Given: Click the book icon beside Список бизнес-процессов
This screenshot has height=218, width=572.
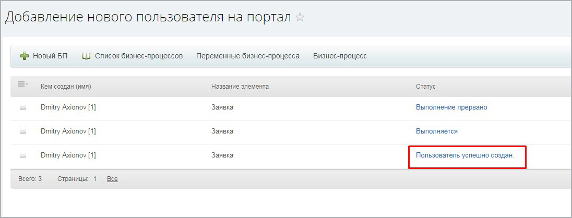Looking at the screenshot, I should click(x=87, y=56).
